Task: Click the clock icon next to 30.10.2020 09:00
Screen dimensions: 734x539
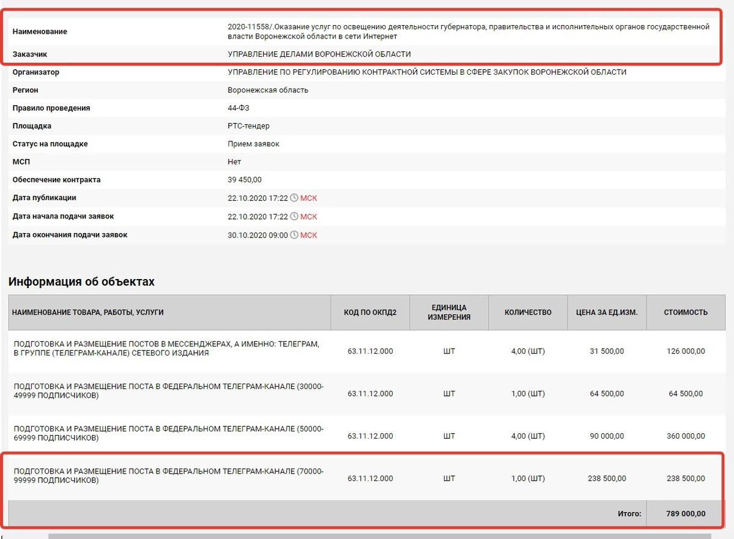Action: pyautogui.click(x=294, y=235)
